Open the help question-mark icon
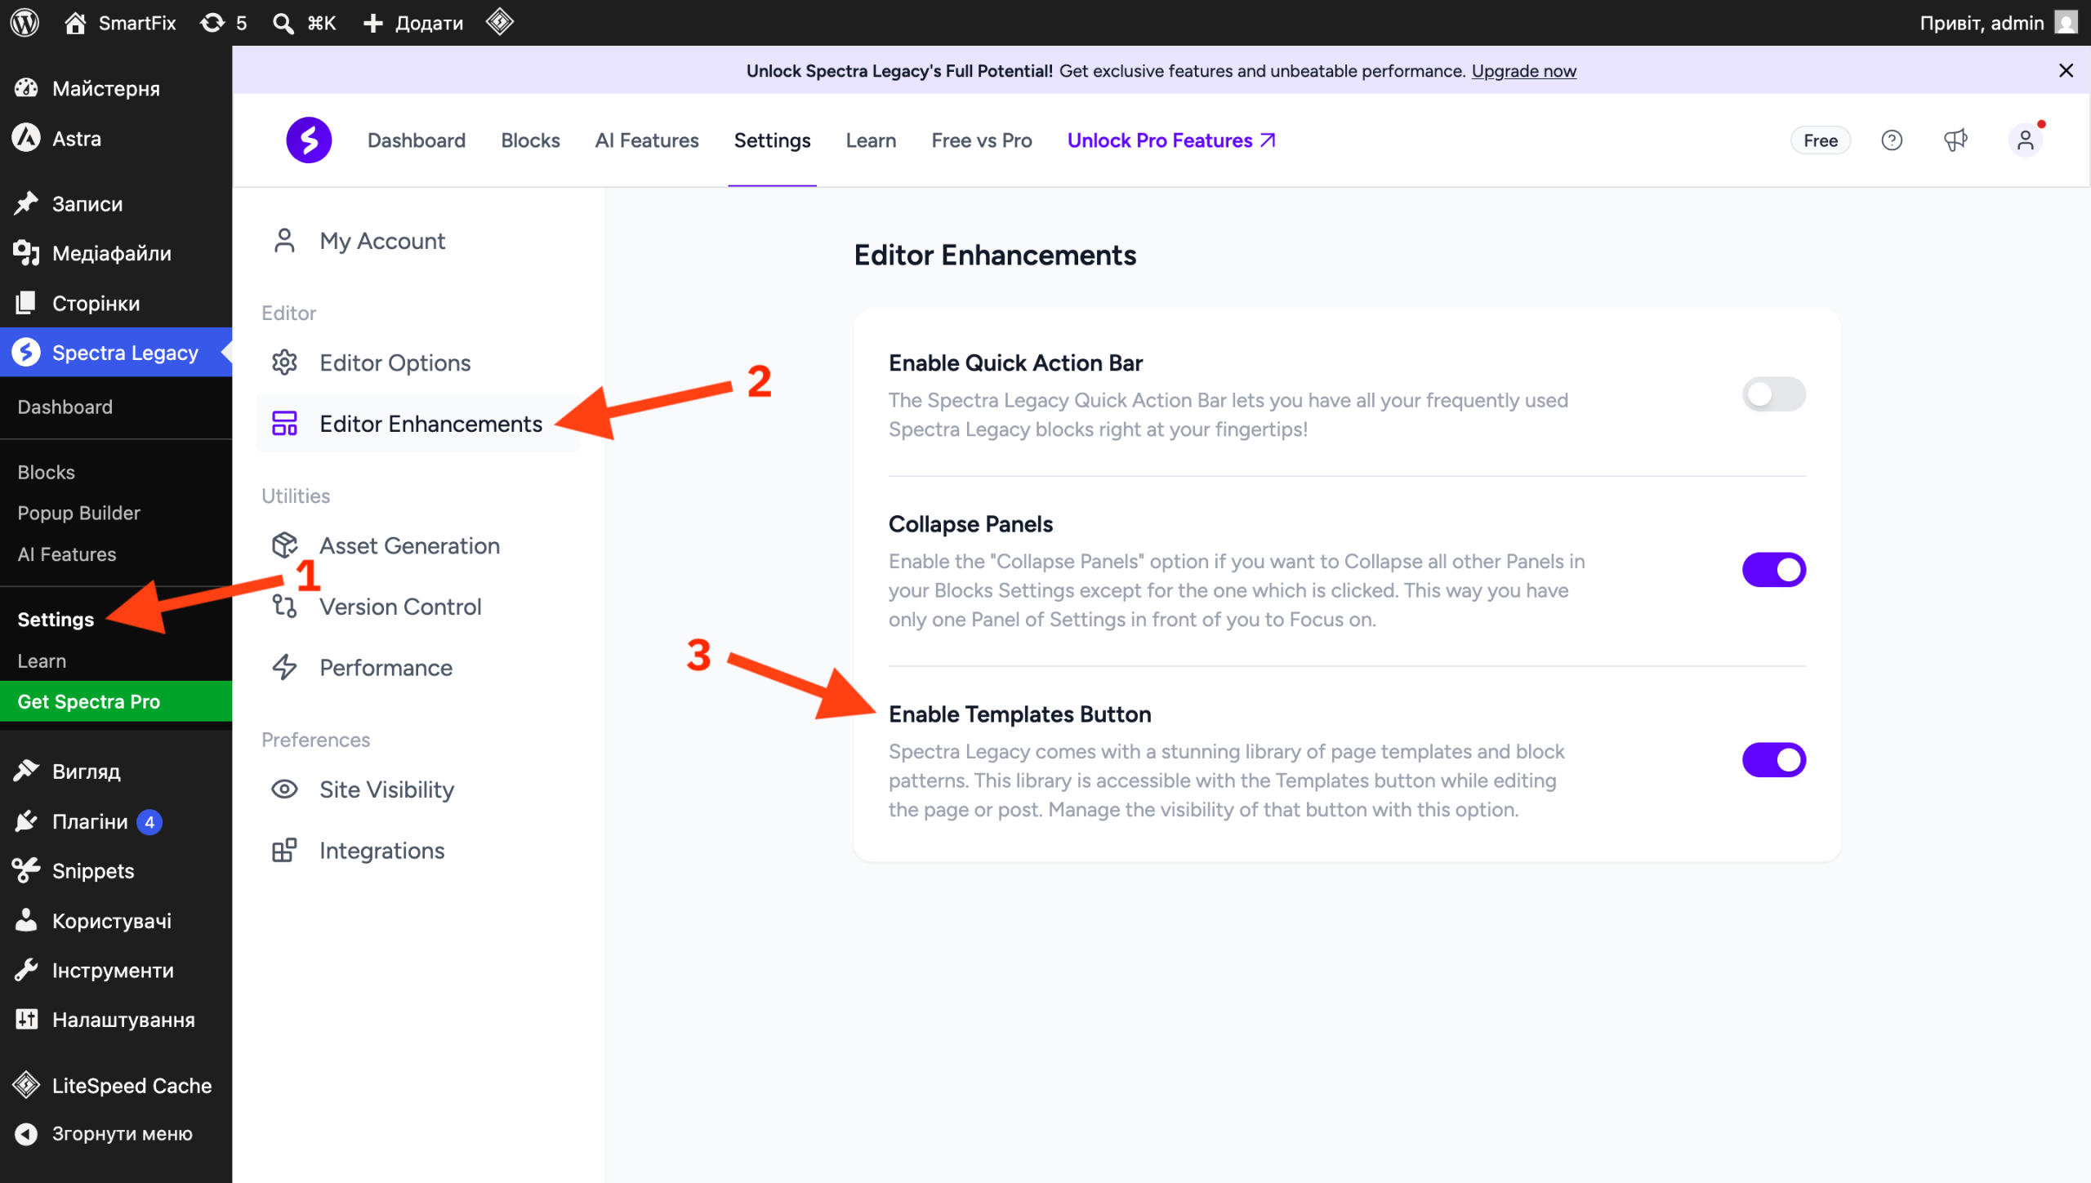Viewport: 2091px width, 1183px height. [x=1892, y=140]
